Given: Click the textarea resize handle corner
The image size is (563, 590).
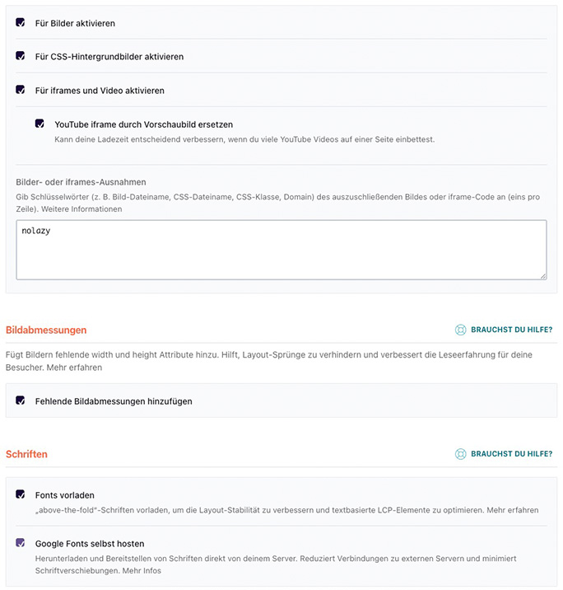Looking at the screenshot, I should tap(542, 276).
